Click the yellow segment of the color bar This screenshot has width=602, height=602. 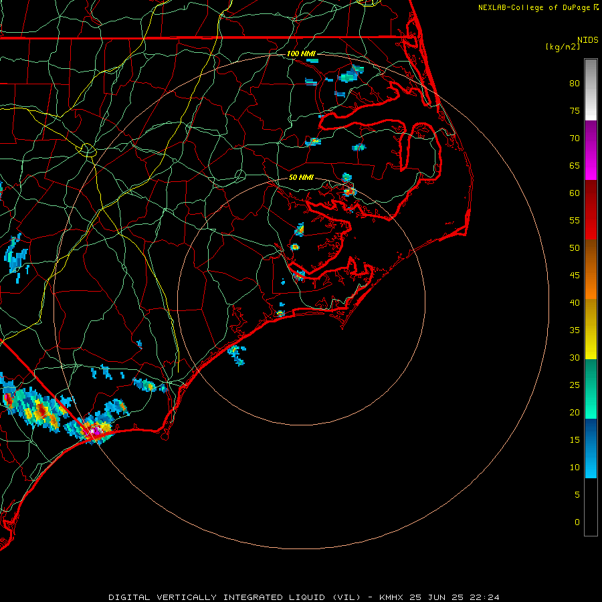[591, 329]
